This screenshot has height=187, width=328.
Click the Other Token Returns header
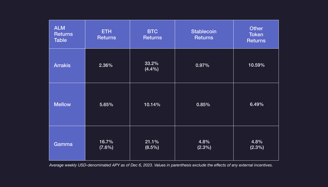[256, 34]
